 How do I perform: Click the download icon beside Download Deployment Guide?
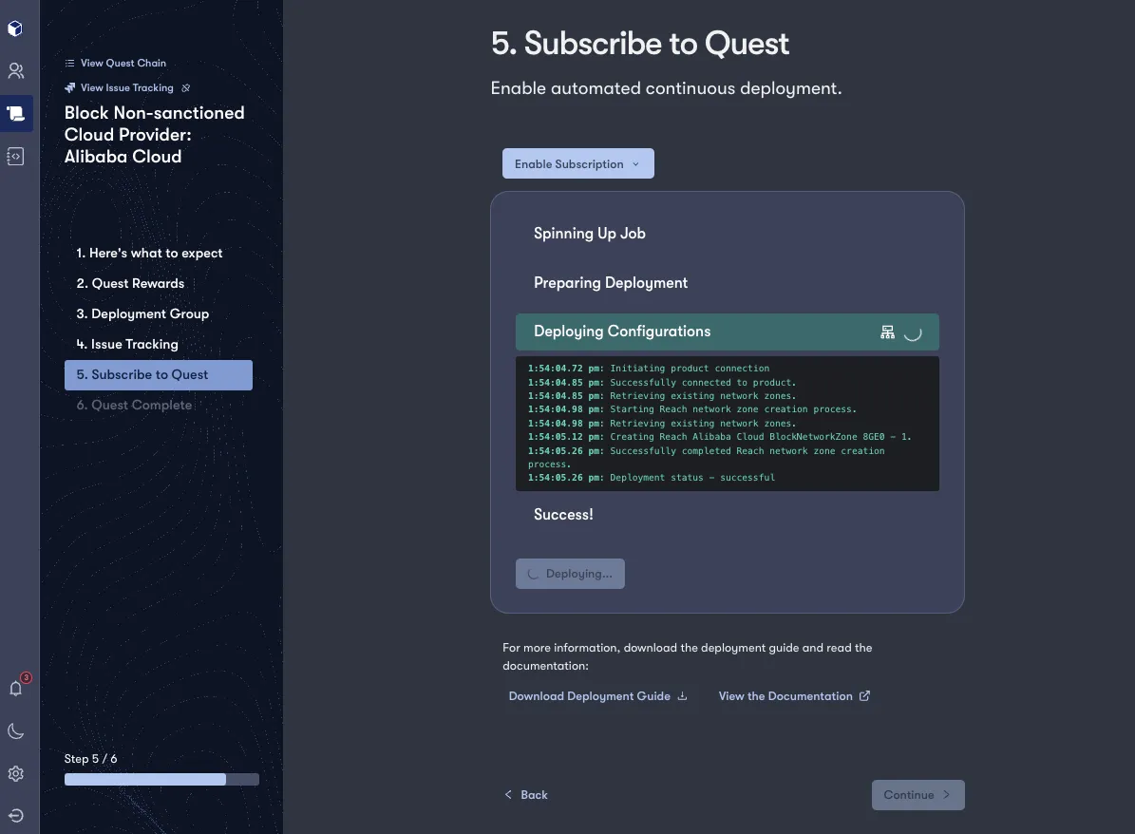[x=681, y=695]
